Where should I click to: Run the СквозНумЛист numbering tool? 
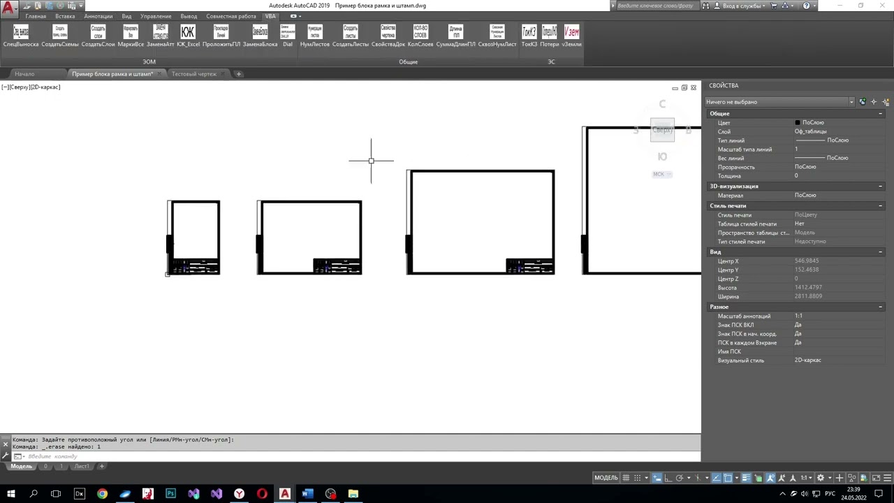(x=497, y=36)
